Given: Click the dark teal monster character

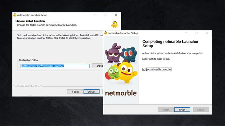Looking at the screenshot, I should [128, 54].
